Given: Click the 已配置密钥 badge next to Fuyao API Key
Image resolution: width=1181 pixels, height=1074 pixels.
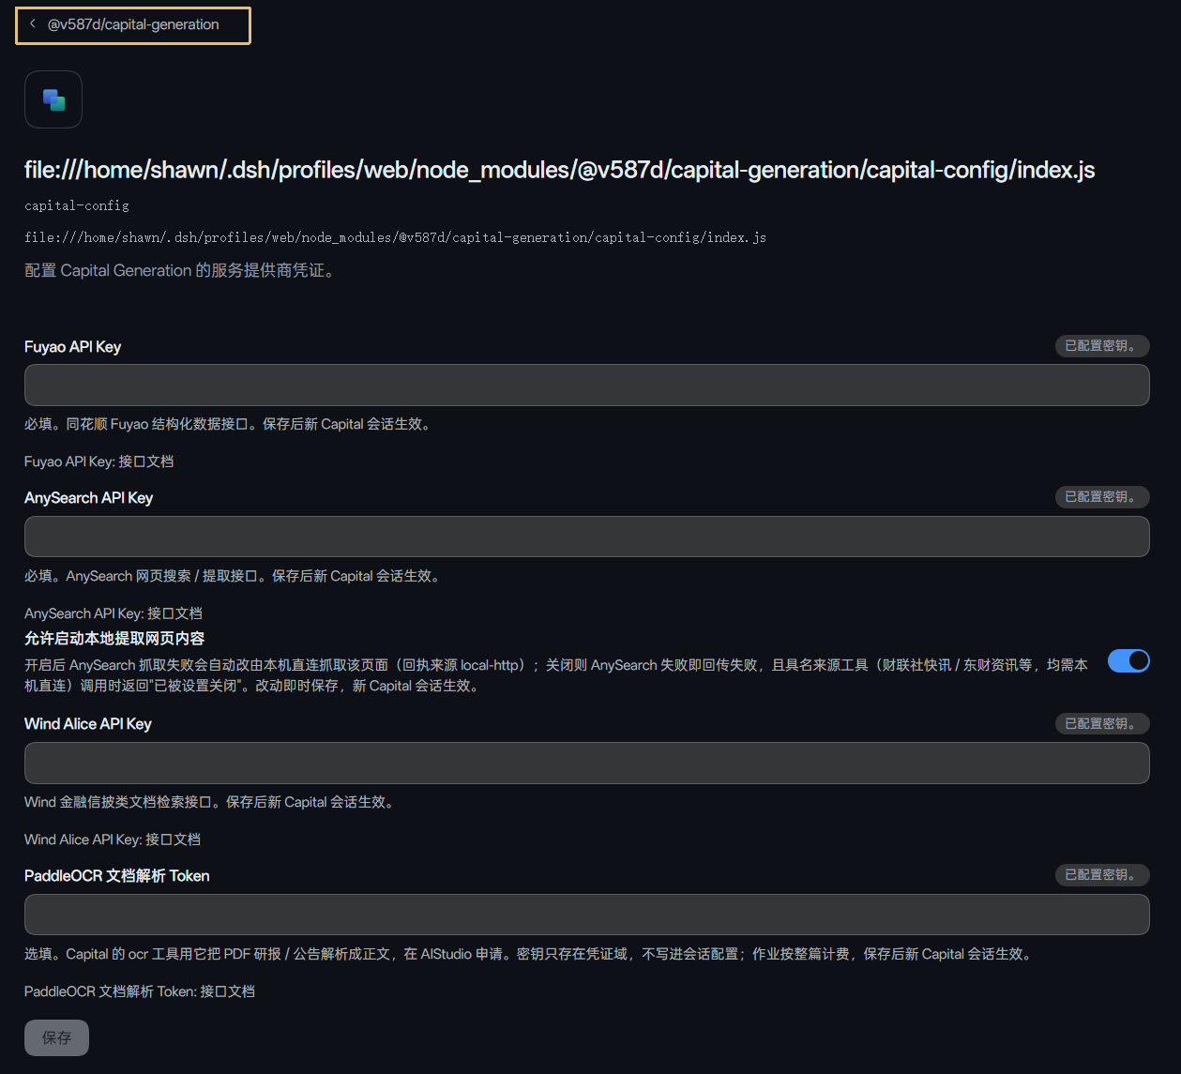Looking at the screenshot, I should tap(1102, 346).
